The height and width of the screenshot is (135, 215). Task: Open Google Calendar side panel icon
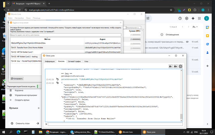[208, 27]
